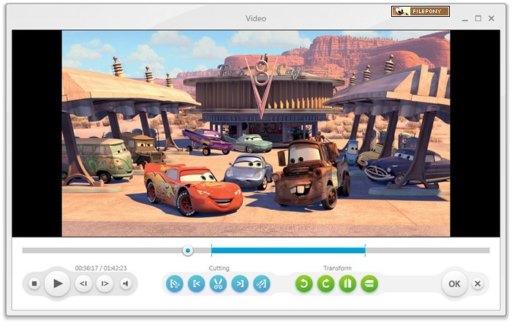Screen dimensions: 512x323
Task: Step forward one frame
Action: pos(105,284)
